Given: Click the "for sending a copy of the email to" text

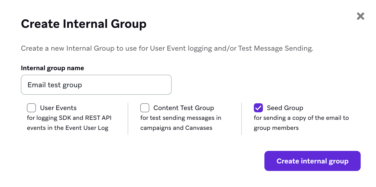Looking at the screenshot, I should coord(301,118).
